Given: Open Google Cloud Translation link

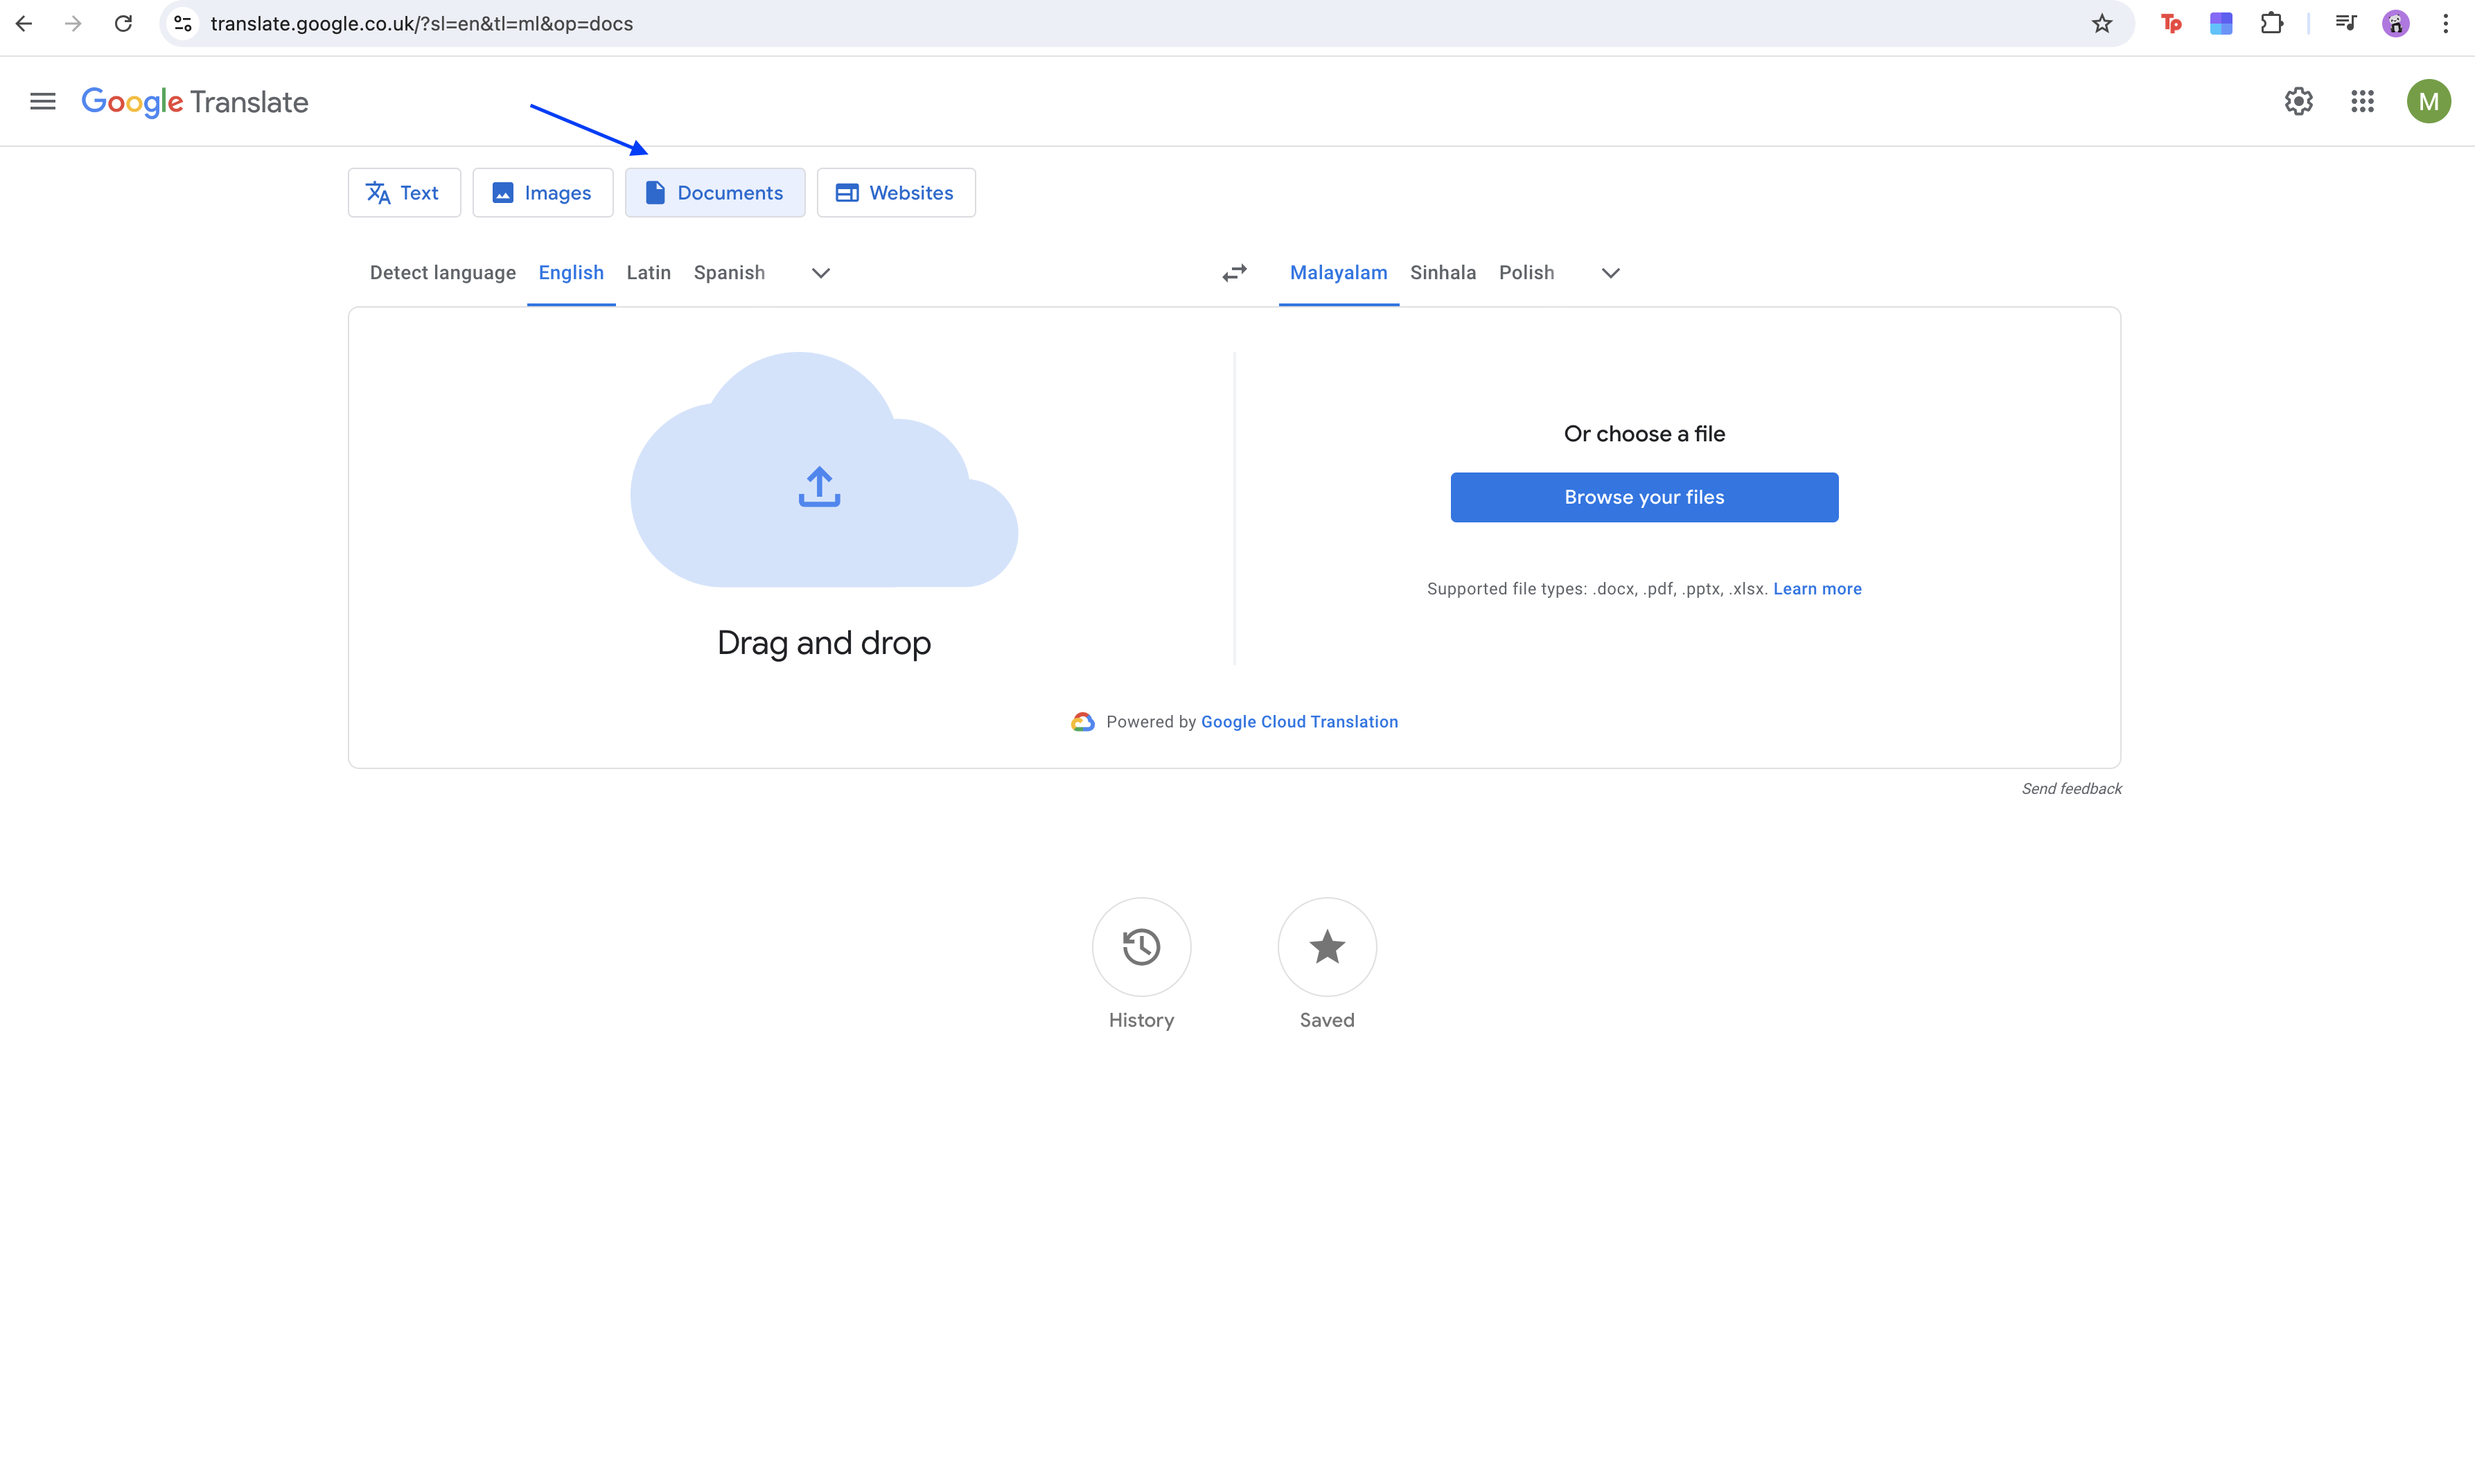Looking at the screenshot, I should [1299, 722].
